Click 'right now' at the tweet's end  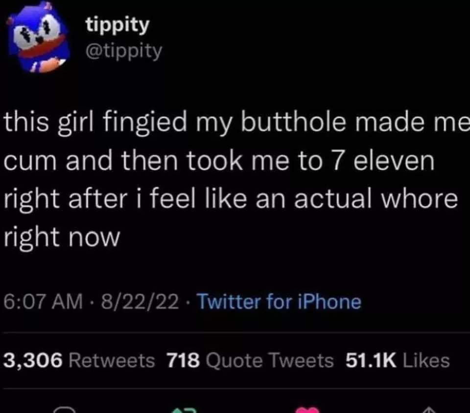[62, 238]
